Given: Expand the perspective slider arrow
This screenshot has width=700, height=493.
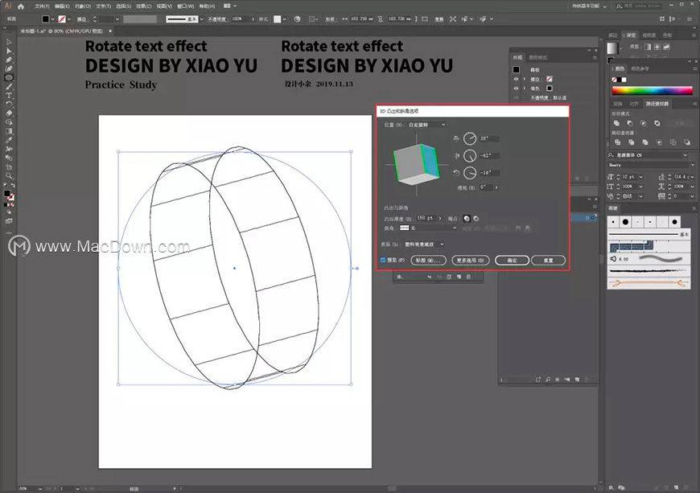Looking at the screenshot, I should pyautogui.click(x=496, y=188).
